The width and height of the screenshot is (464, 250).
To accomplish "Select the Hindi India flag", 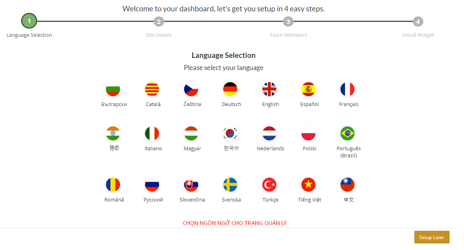I will tap(113, 133).
